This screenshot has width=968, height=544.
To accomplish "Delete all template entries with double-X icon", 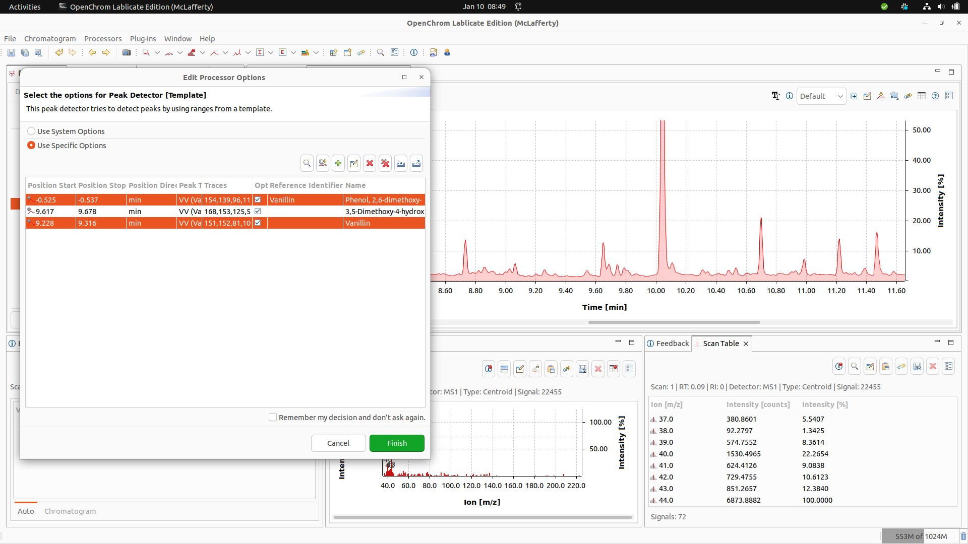I will [385, 163].
